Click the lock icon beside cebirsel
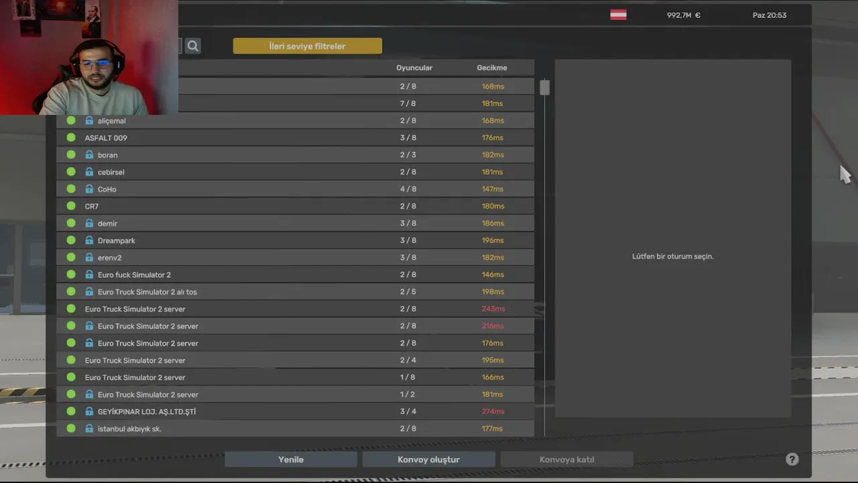 [89, 172]
